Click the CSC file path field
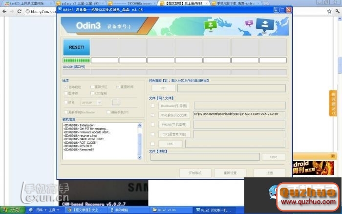The image size is (342, 214). [239, 134]
